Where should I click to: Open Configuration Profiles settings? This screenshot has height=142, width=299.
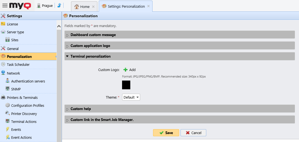tap(28, 105)
